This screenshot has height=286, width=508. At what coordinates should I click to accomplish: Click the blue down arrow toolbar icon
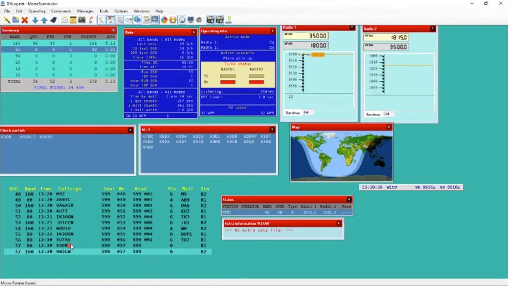(x=35, y=20)
